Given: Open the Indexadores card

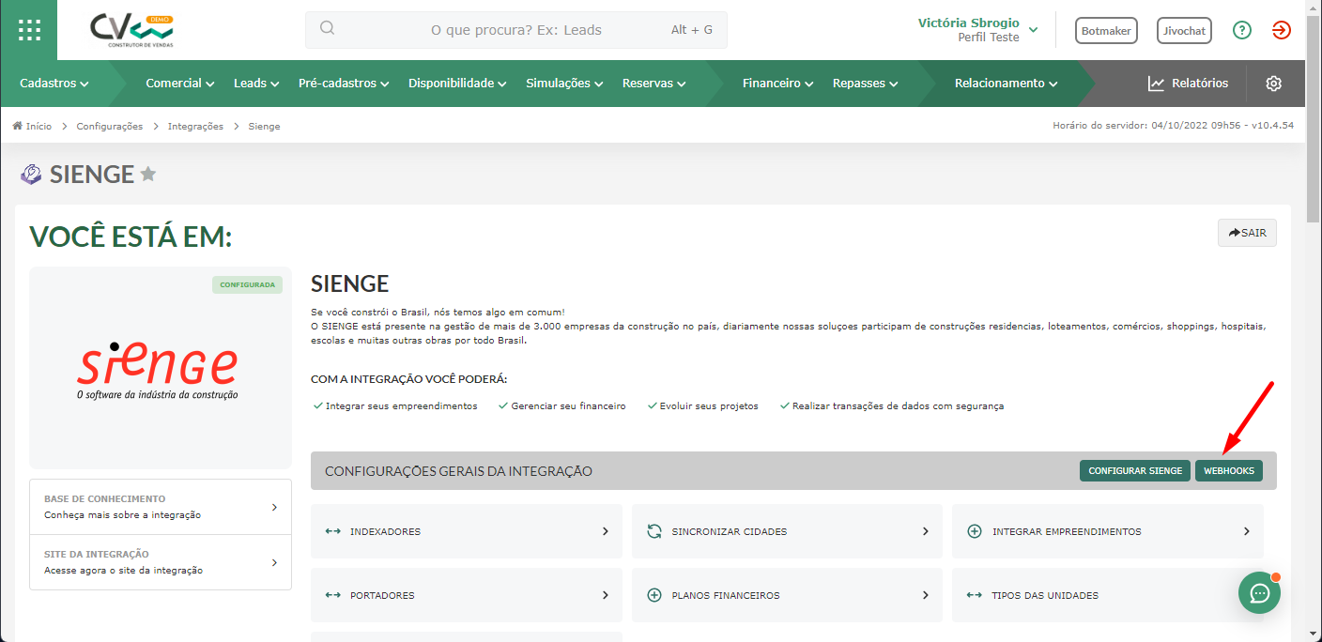Looking at the screenshot, I should pos(467,531).
